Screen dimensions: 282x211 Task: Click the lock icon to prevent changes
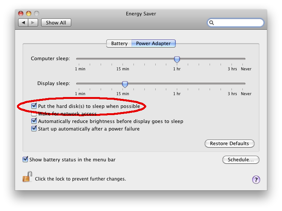point(27,177)
